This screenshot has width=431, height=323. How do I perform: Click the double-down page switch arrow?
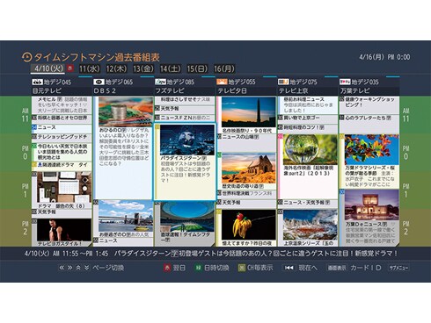click(87, 268)
